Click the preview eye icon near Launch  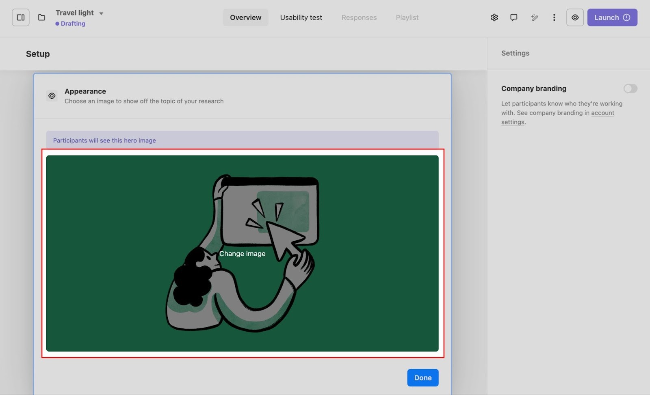tap(575, 17)
